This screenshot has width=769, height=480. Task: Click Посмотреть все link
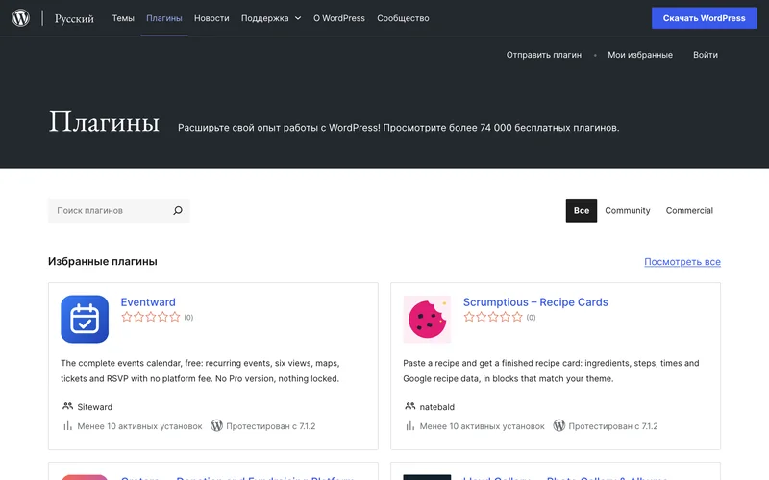click(x=682, y=261)
